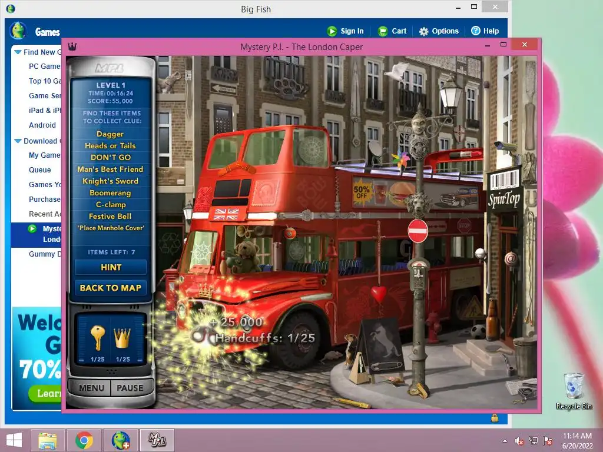Click the horse chalkboard sign
The height and width of the screenshot is (452, 603).
tap(382, 345)
